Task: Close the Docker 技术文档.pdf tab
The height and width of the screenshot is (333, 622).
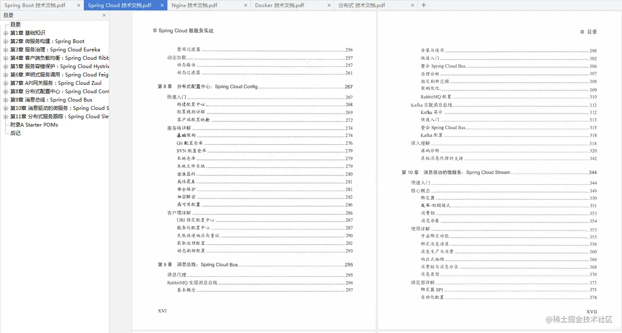Action: click(329, 5)
